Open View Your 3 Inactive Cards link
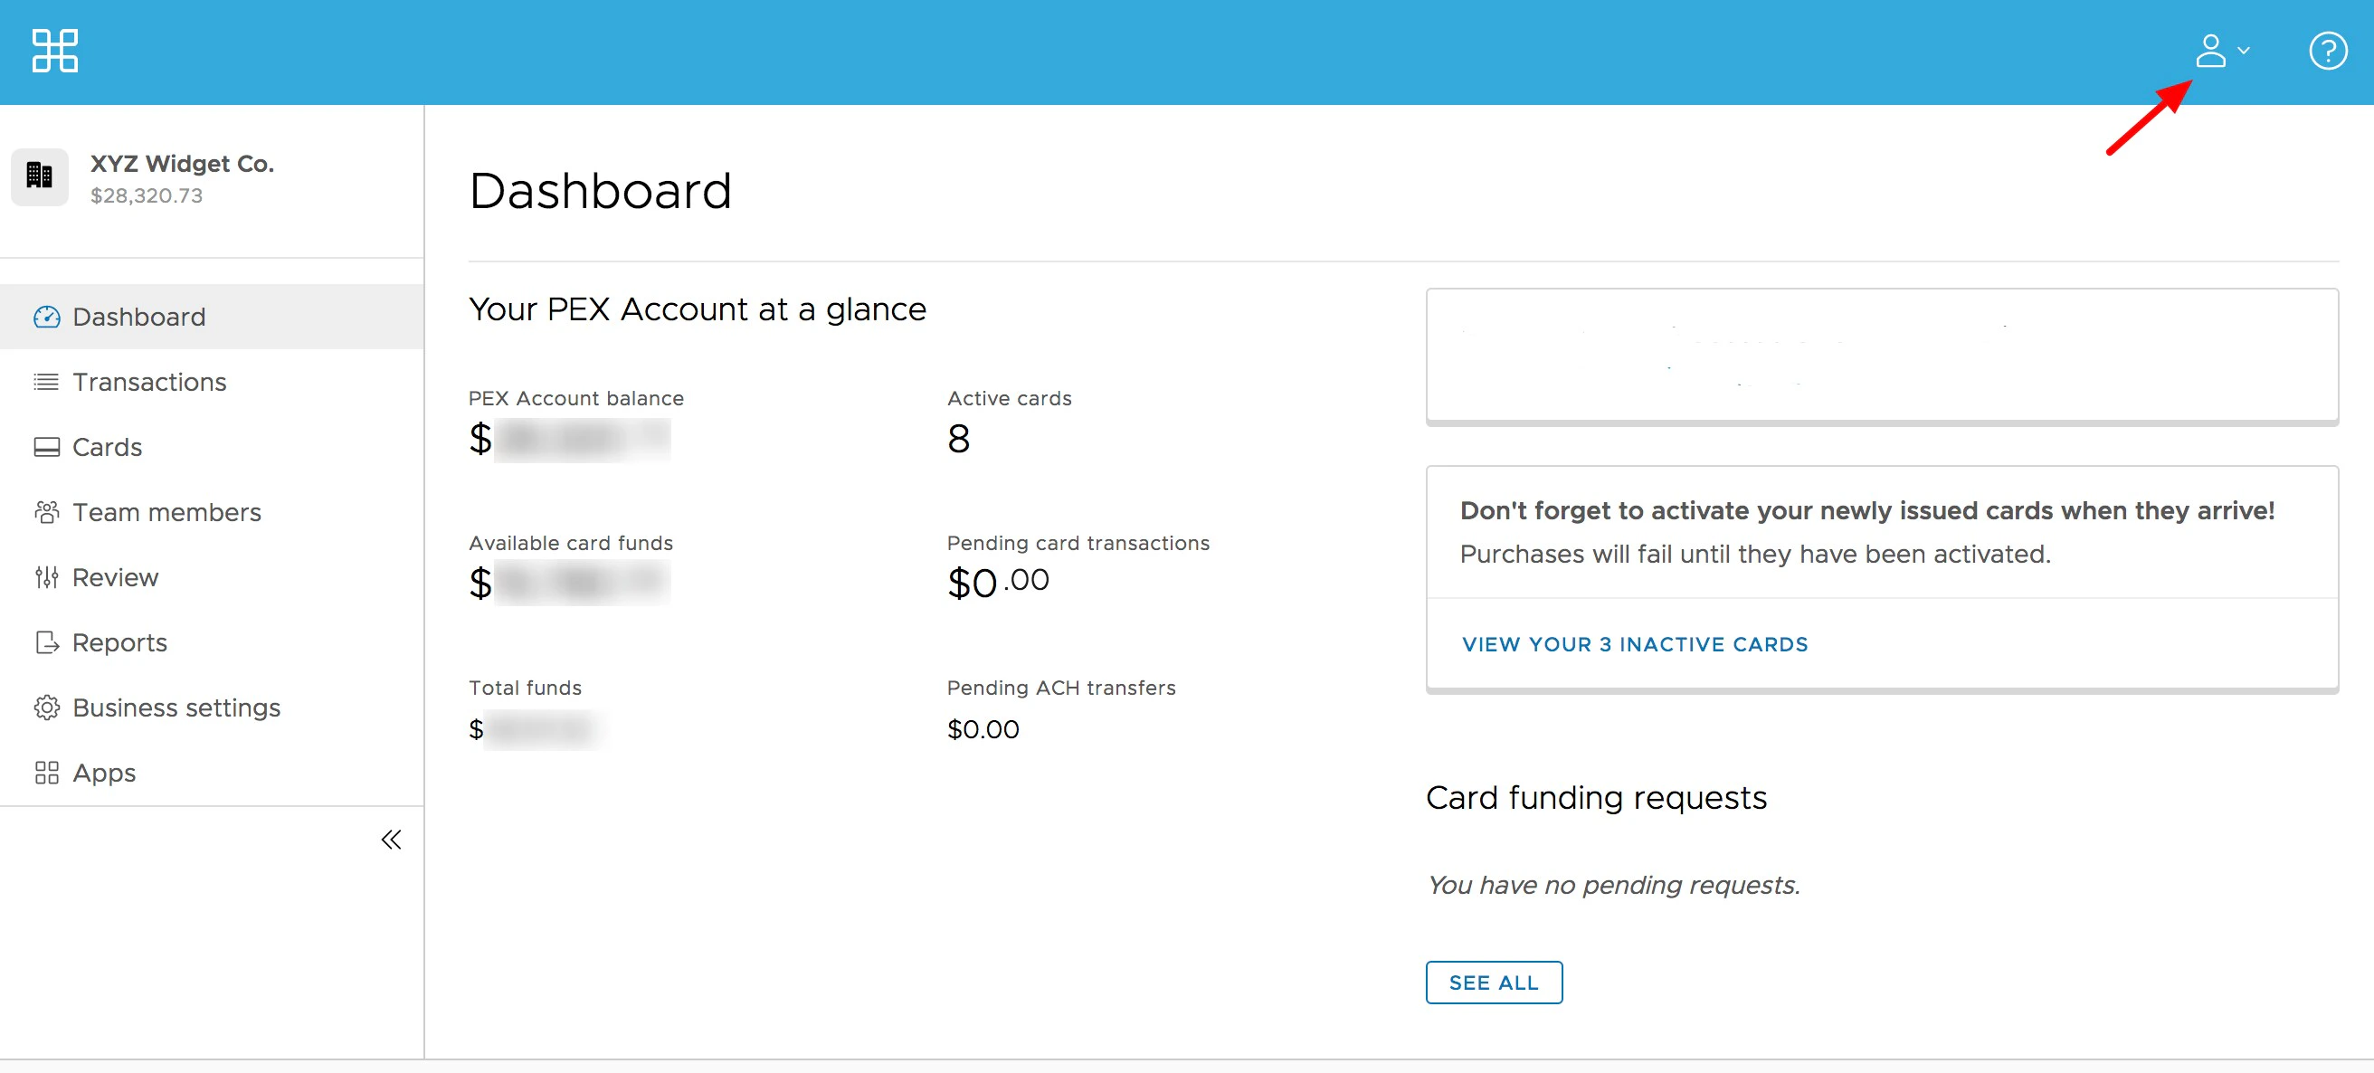The height and width of the screenshot is (1073, 2374). 1634,644
